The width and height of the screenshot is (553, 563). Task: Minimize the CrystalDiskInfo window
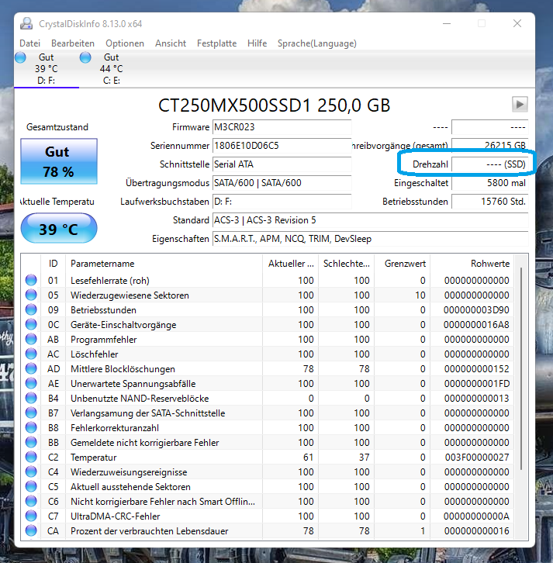(x=447, y=24)
